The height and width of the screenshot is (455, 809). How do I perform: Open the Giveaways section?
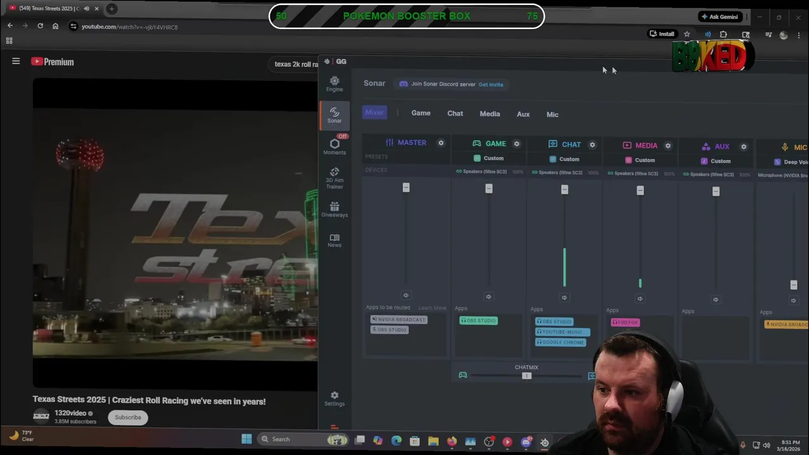(334, 210)
